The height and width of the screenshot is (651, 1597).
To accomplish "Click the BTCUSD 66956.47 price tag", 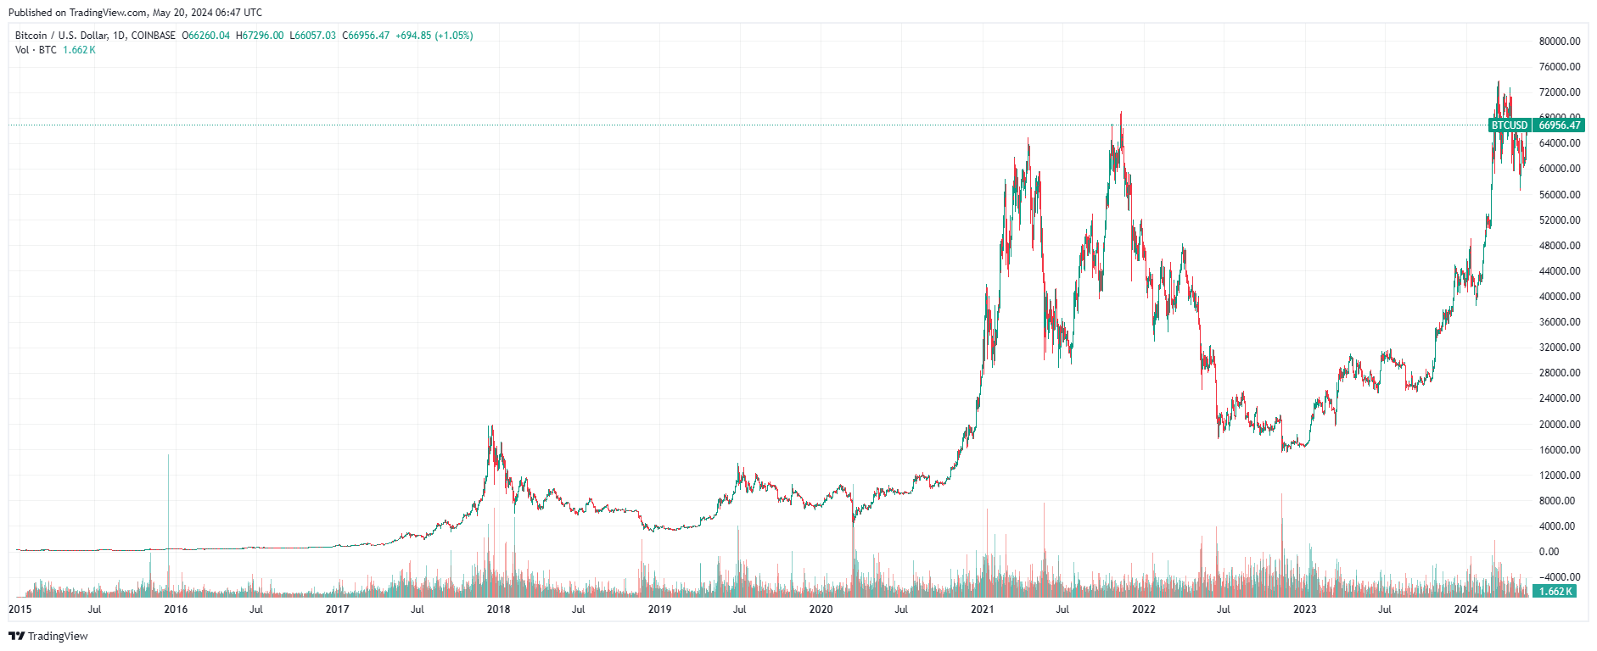I will click(1537, 125).
